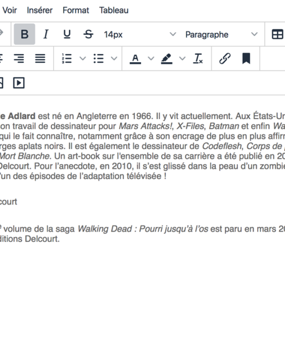Viewport: 285px width, 358px height.
Task: Toggle Underline formatting button
Action: 67,34
